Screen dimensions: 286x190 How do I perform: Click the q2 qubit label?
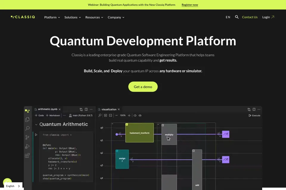point(102,153)
